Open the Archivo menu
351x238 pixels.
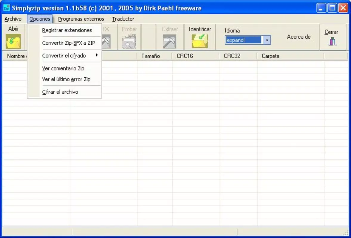pos(13,19)
